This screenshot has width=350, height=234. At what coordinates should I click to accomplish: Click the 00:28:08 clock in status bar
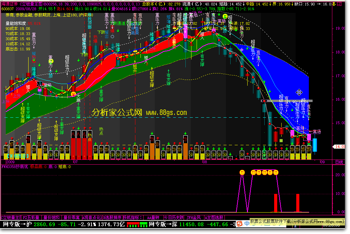(x=331, y=225)
